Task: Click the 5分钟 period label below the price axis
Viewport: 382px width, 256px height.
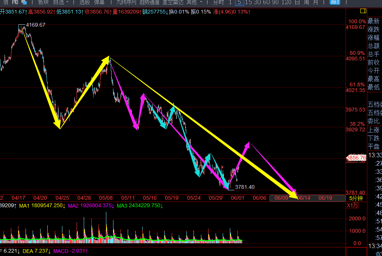Action: [356, 198]
